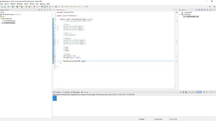Toggle Show Whitespace Characters toolbar button

tap(53, 7)
